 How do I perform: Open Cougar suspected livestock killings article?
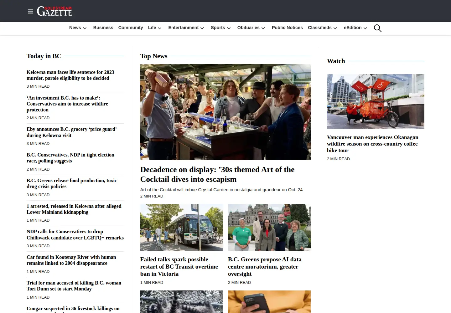click(73, 309)
